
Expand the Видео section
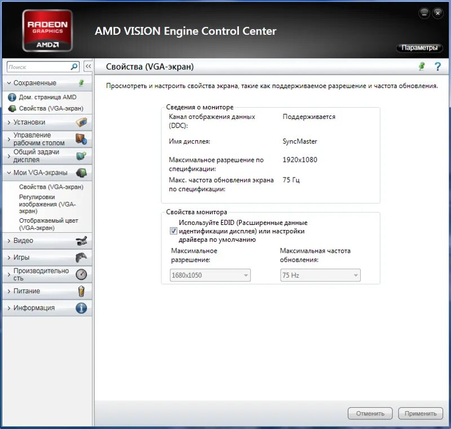[x=9, y=241]
